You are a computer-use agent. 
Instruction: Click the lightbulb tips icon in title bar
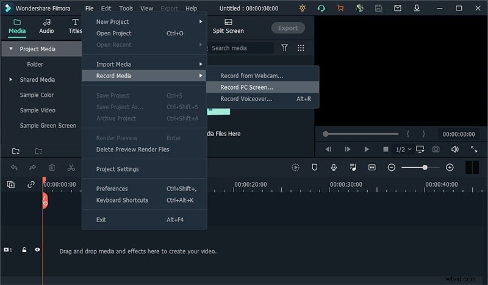point(302,9)
